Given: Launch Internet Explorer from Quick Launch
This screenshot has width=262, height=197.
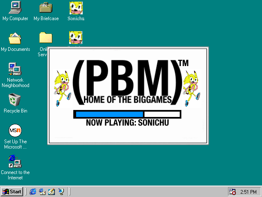Looking at the screenshot, I should 33,192.
